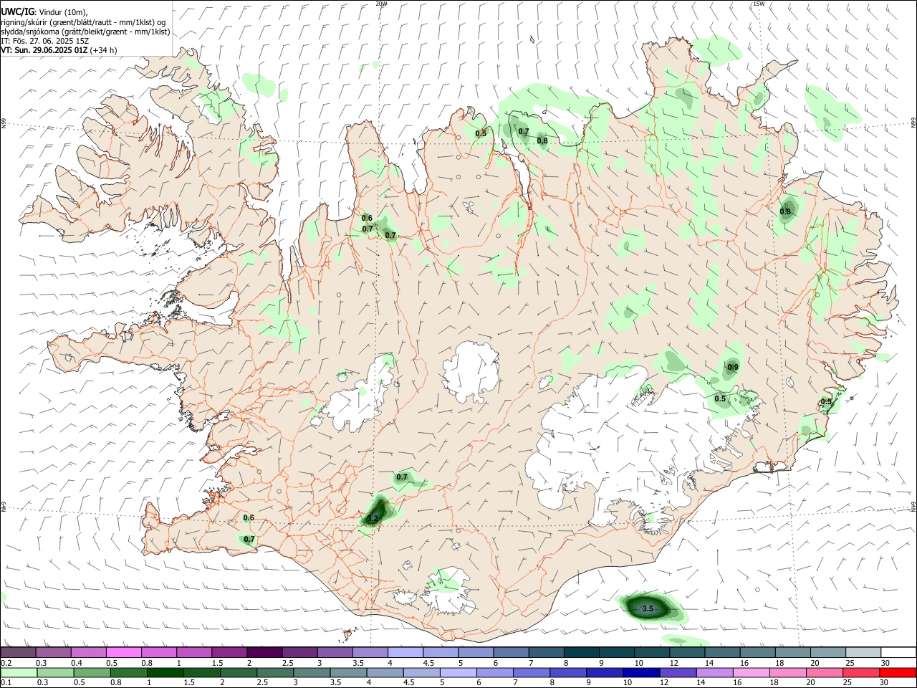Select the dark teal snow-scale swatch at 8
The width and height of the screenshot is (917, 688).
tap(581, 653)
